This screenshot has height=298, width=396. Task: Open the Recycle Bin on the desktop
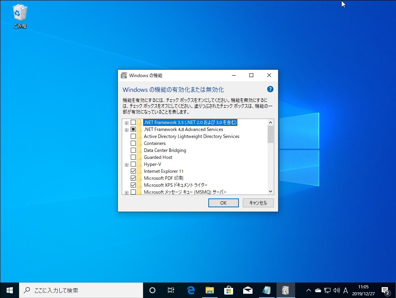(19, 12)
